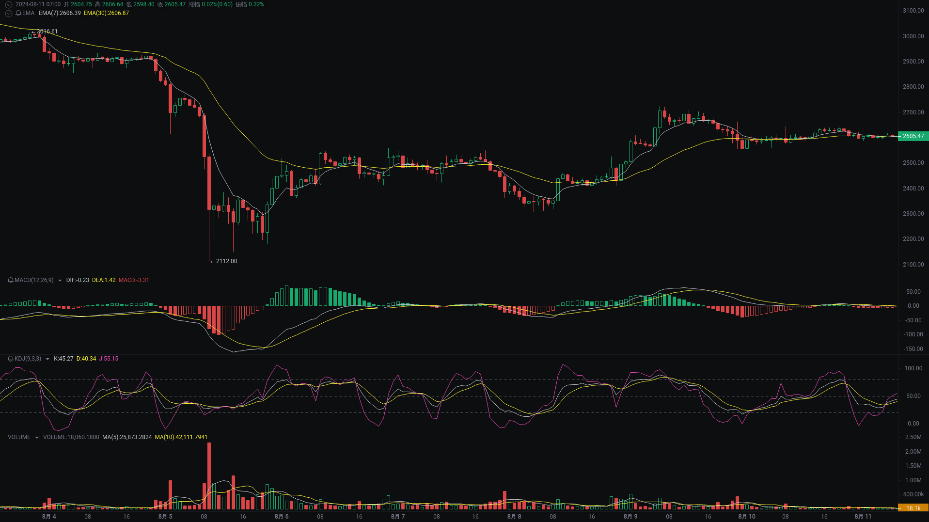The image size is (929, 522).
Task: Click the EMA alert bell icon
Action: coord(18,13)
